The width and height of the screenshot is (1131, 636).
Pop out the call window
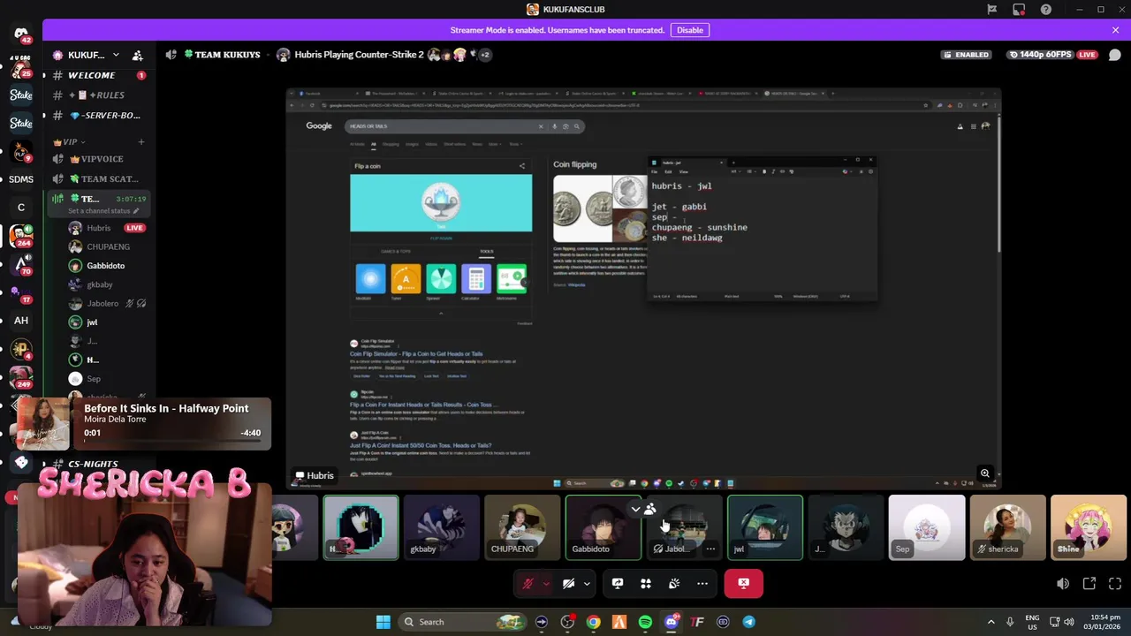point(1089,583)
